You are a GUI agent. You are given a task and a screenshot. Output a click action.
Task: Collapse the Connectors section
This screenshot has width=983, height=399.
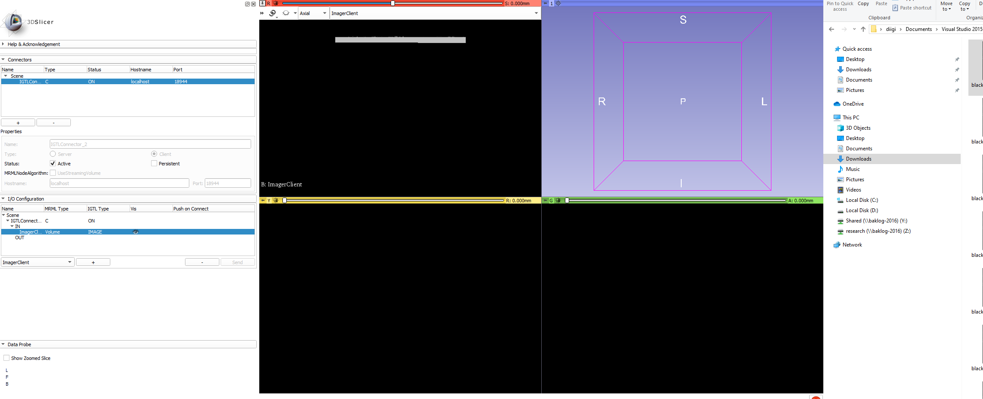(x=3, y=59)
